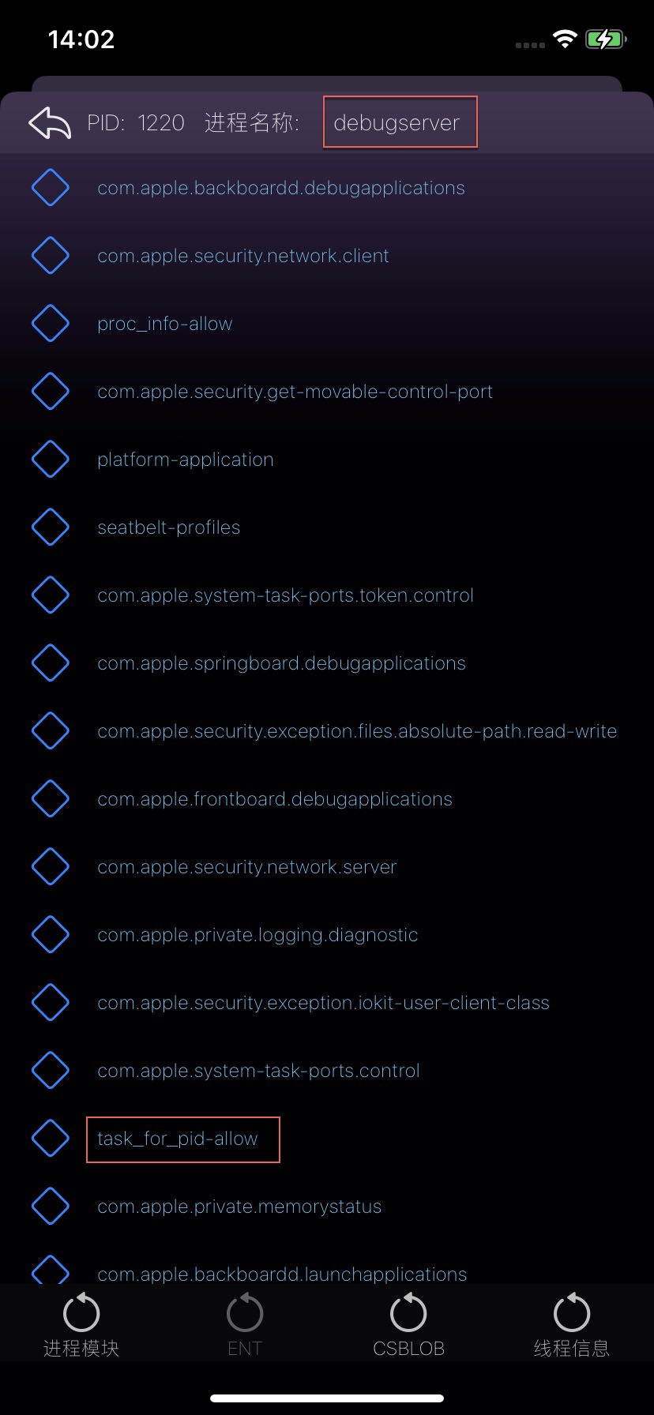Image resolution: width=654 pixels, height=1415 pixels.
Task: Select com.apple.security.network.server entitlement
Action: tap(246, 867)
